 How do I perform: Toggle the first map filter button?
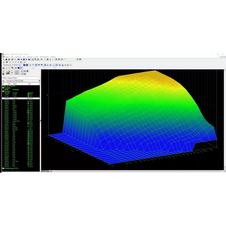[x=7, y=81]
